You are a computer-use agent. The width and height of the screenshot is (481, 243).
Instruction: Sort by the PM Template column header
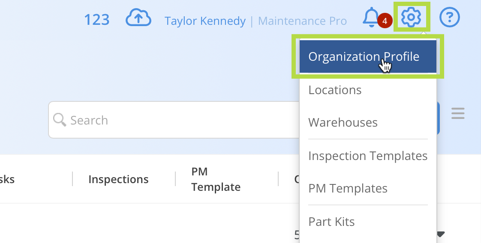click(x=216, y=179)
